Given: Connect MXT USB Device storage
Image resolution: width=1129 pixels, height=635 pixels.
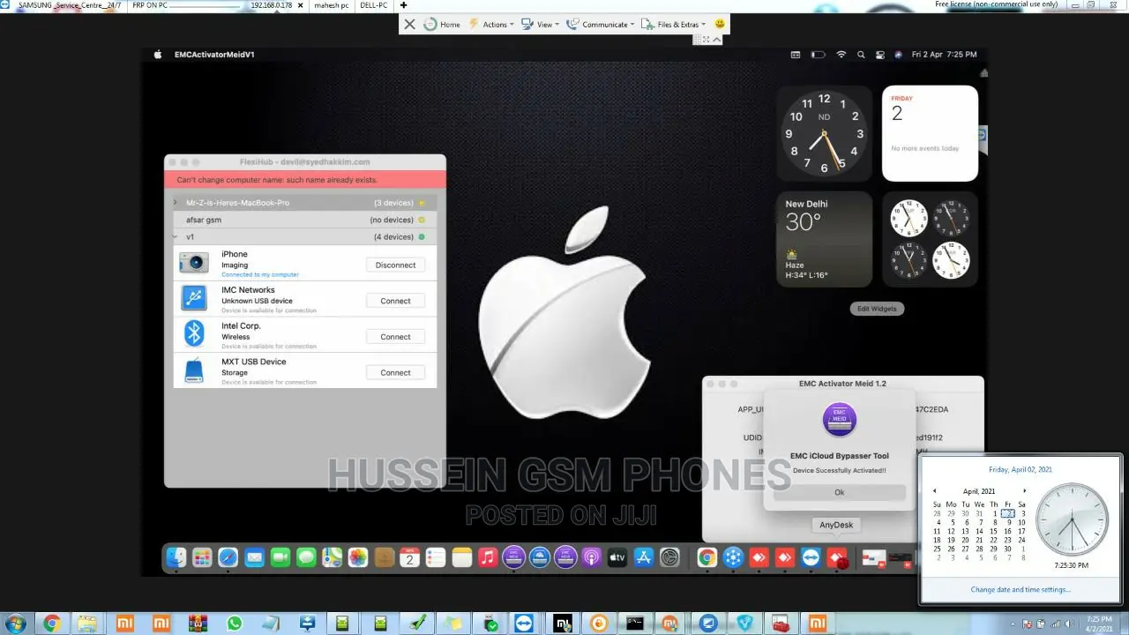Looking at the screenshot, I should [x=395, y=372].
